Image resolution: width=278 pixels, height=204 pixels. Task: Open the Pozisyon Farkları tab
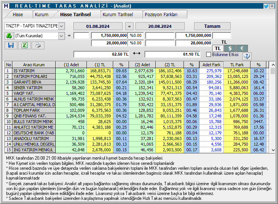click(161, 15)
